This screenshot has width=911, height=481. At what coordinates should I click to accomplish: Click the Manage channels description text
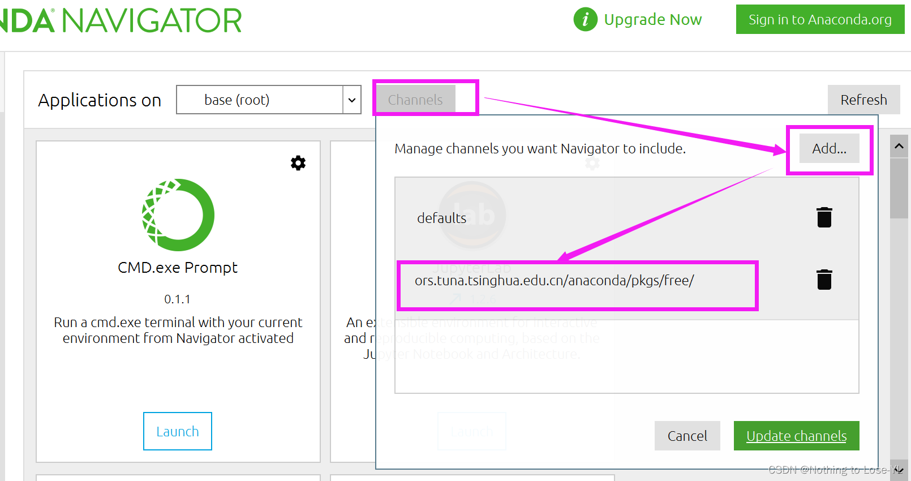coord(540,149)
